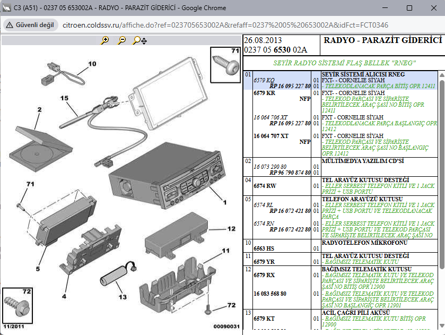Image resolution: width=445 pixels, height=335 pixels.
Task: Click the Chrome app icon in title bar
Action: pyautogui.click(x=7, y=8)
